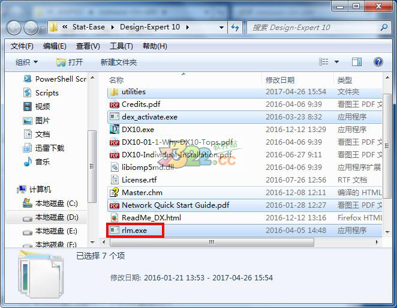Screen dimensions: 397x308
Task: Click the recent pages dropdown beside Forward
Action: point(43,28)
